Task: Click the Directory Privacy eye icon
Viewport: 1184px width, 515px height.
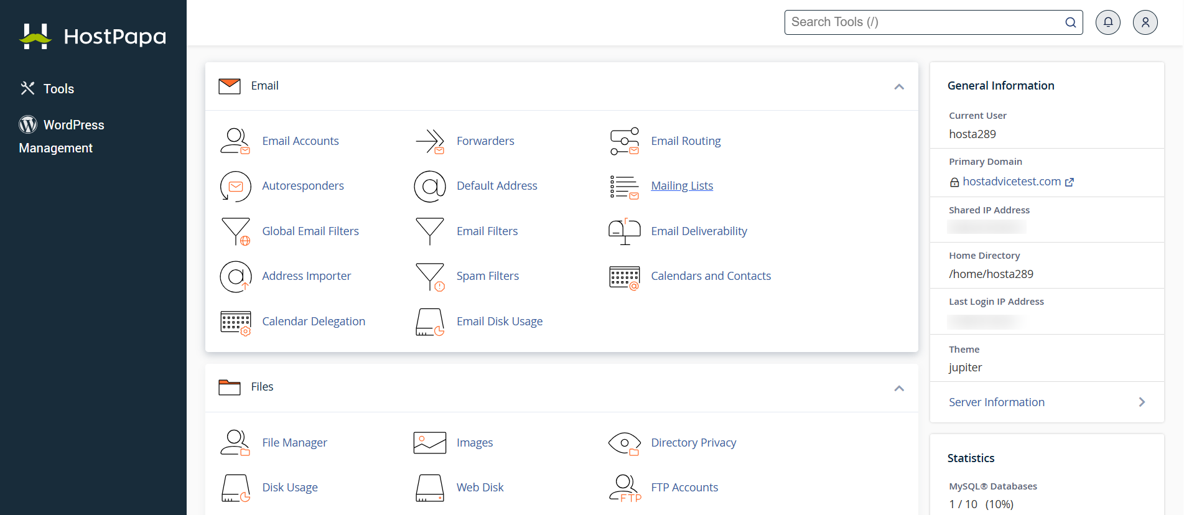Action: [x=625, y=443]
